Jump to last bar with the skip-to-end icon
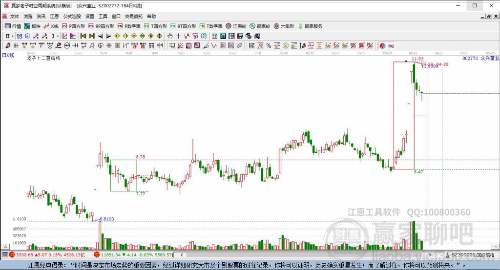This screenshot has height=270, width=500. click(x=92, y=36)
